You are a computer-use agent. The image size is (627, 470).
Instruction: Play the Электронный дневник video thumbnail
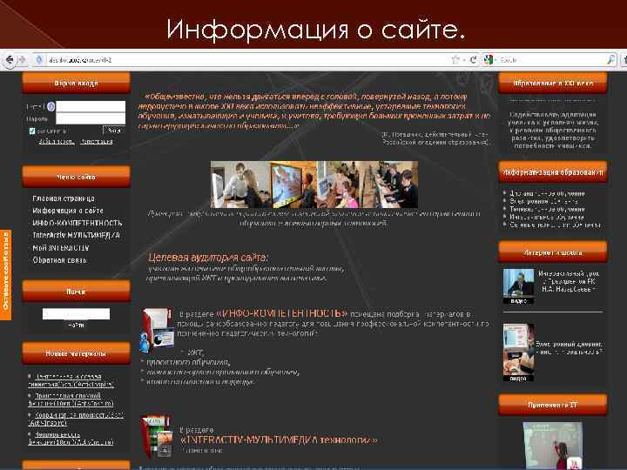coord(518,352)
